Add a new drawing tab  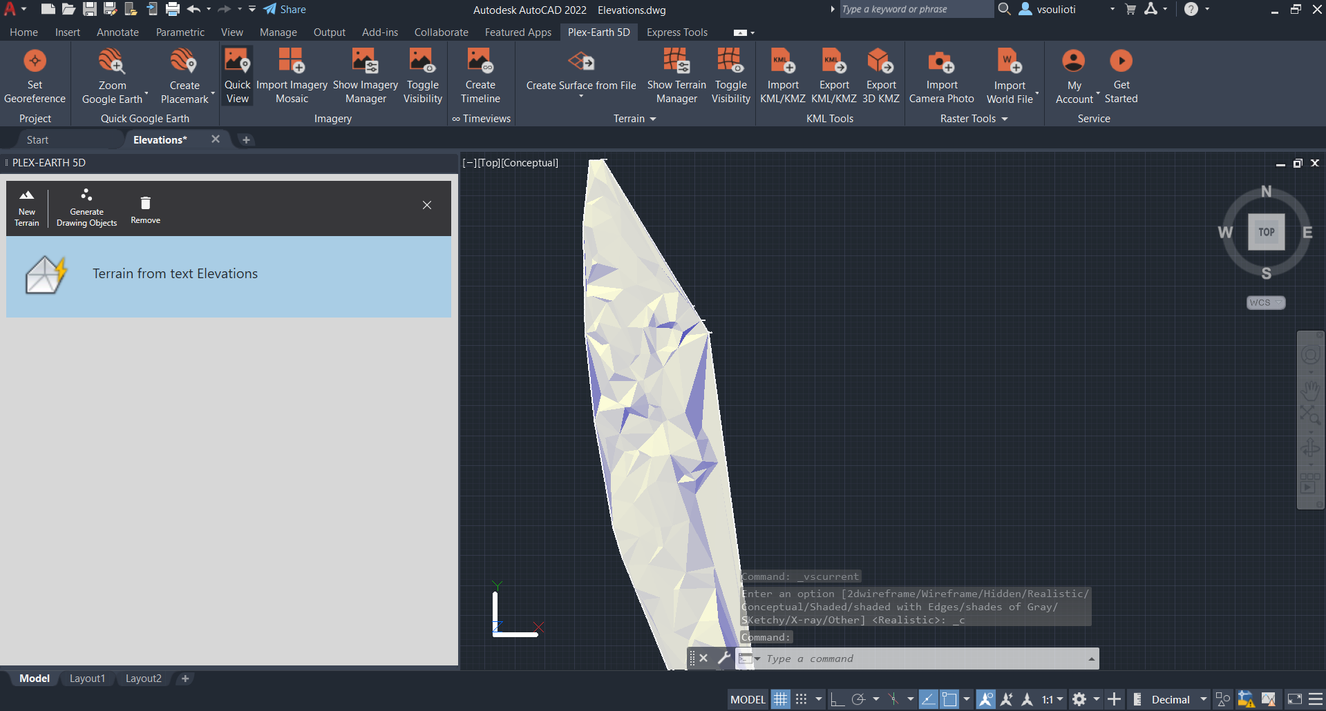pos(246,140)
